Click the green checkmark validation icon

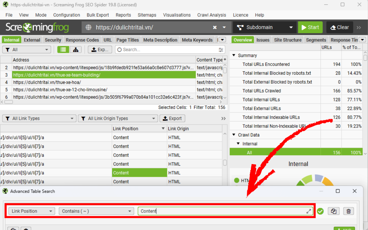click(x=320, y=211)
